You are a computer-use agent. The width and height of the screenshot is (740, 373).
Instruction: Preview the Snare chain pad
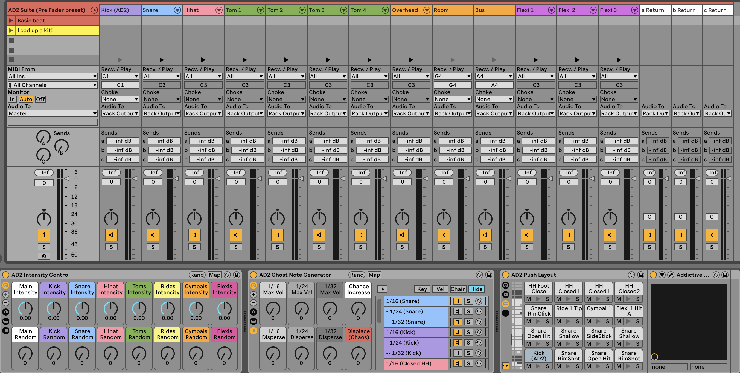click(161, 60)
